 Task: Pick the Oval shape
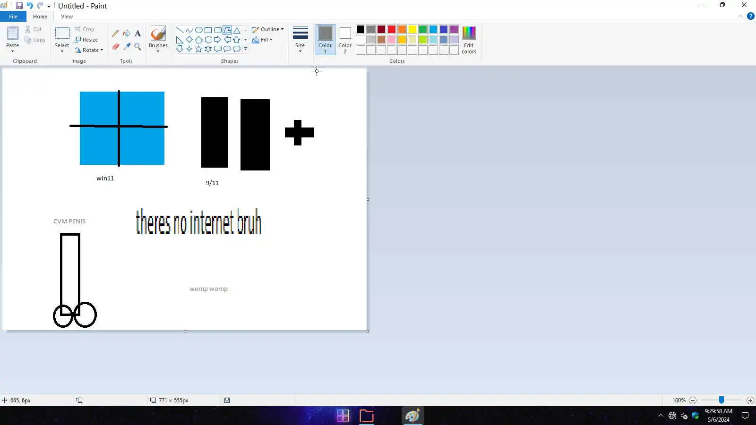[198, 30]
